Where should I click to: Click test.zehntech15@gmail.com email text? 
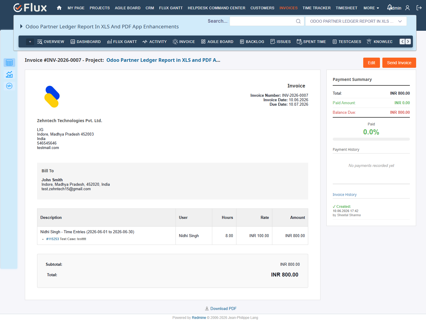[x=66, y=189]
